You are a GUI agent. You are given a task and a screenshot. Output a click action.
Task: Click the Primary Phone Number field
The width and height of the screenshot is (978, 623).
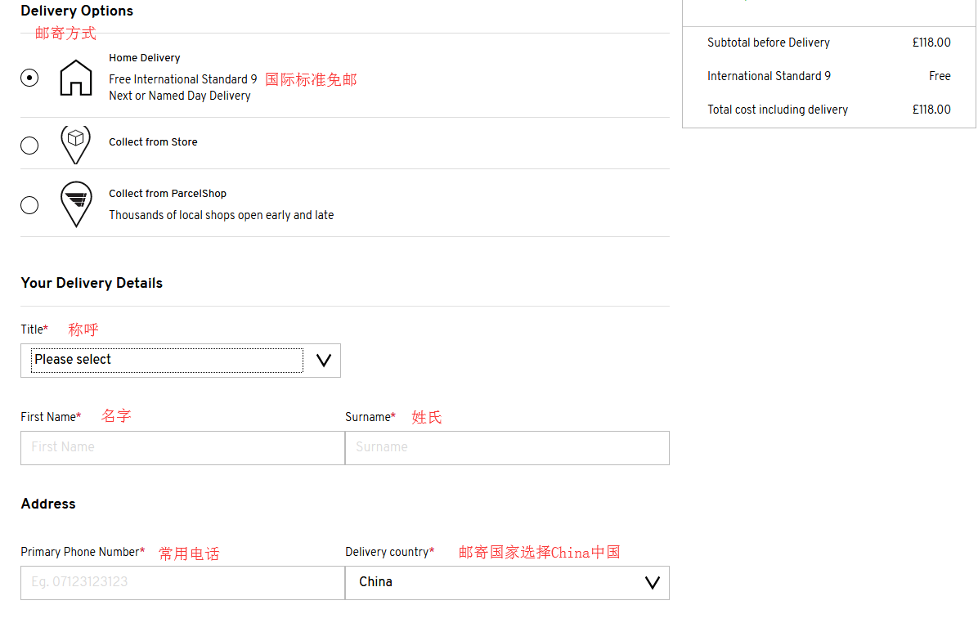pyautogui.click(x=182, y=583)
